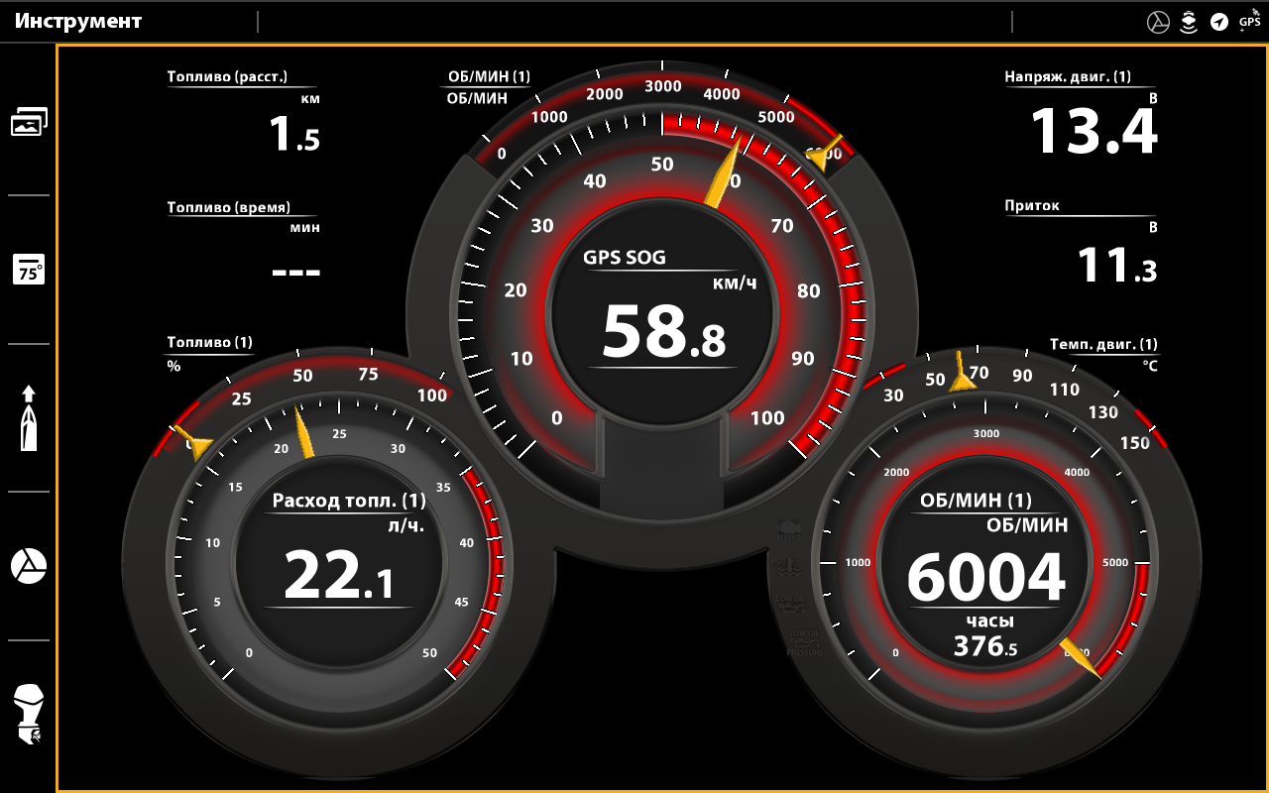This screenshot has height=793, width=1269.
Task: Click the 75° temperature icon in sidebar
Action: click(29, 270)
